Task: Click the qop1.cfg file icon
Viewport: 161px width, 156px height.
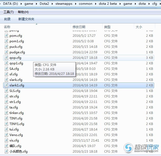Action: [x=6, y=63]
